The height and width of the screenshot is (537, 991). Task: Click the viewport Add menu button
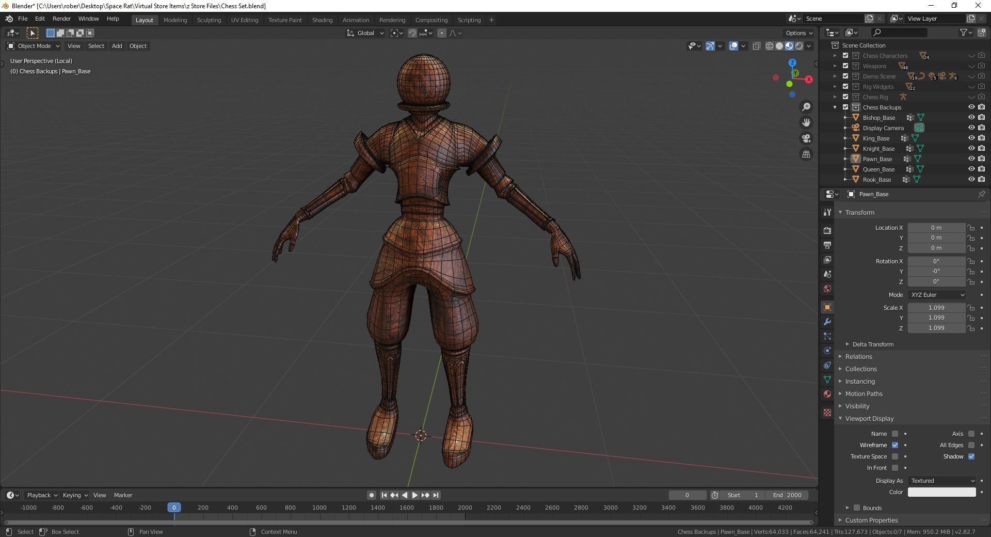117,46
